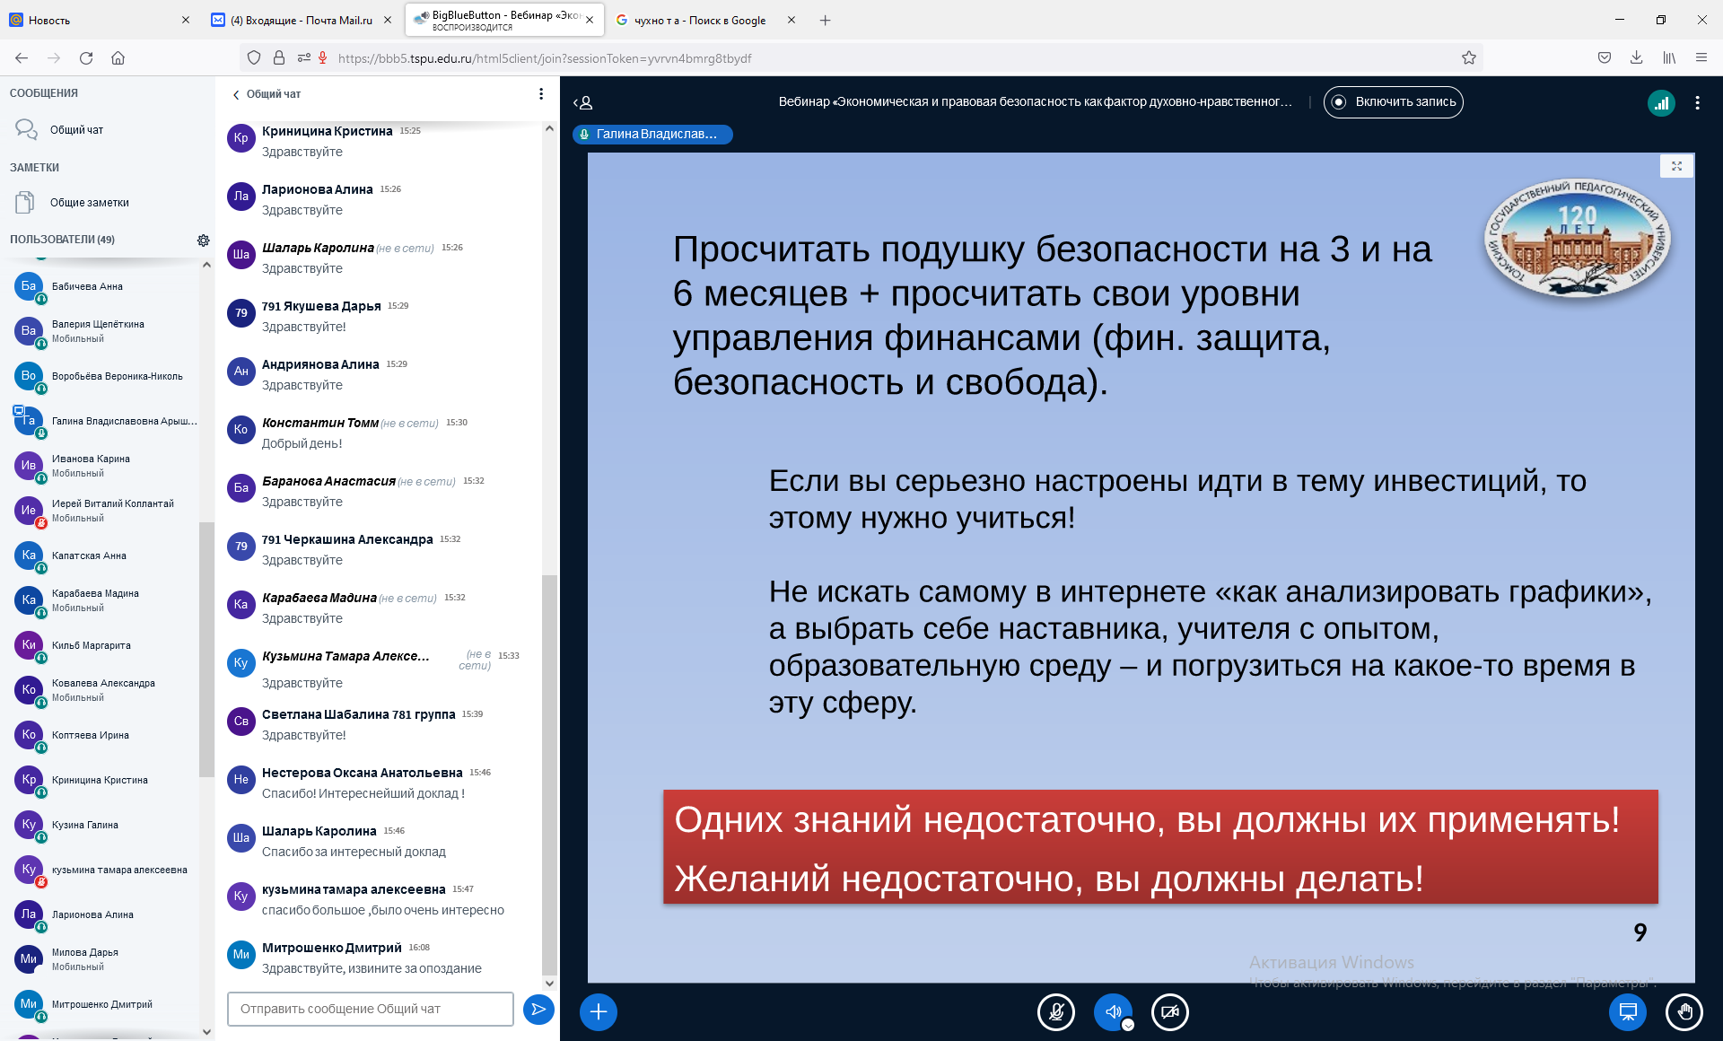Open browser downloads panel
The width and height of the screenshot is (1723, 1041).
(x=1637, y=58)
